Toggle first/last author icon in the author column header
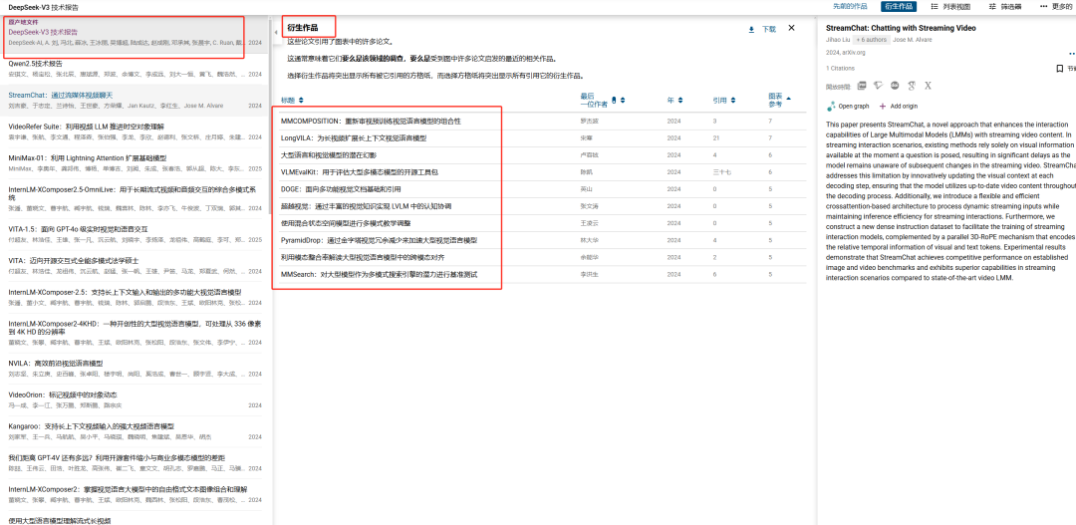 click(614, 101)
